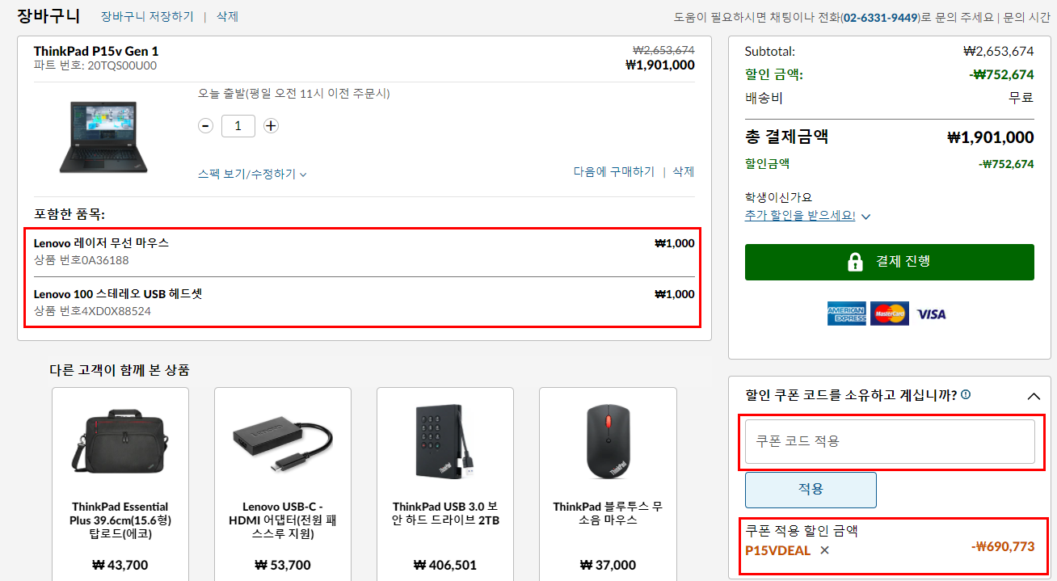Click the ThinkPad 블루투스 무소음 마우스 name
Viewport: 1057px width, 581px height.
click(x=608, y=513)
